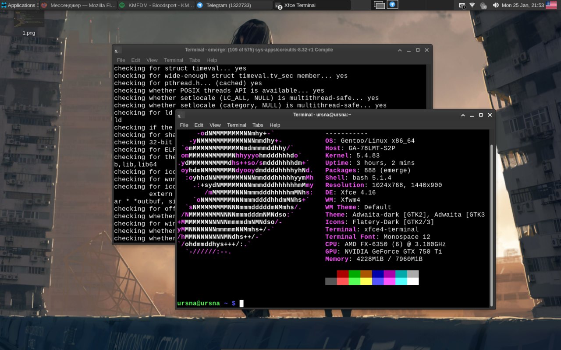Click the workspace pager cell with Telegram icon
Image resolution: width=561 pixels, height=350 pixels.
(393, 5)
